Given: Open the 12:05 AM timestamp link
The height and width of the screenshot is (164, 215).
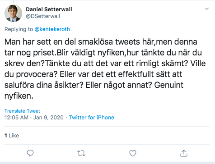Looking at the screenshot, I should (x=16, y=118).
